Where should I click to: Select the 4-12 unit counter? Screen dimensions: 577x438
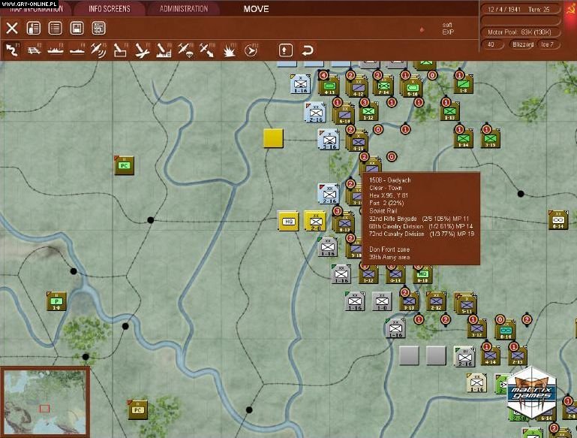(357, 87)
